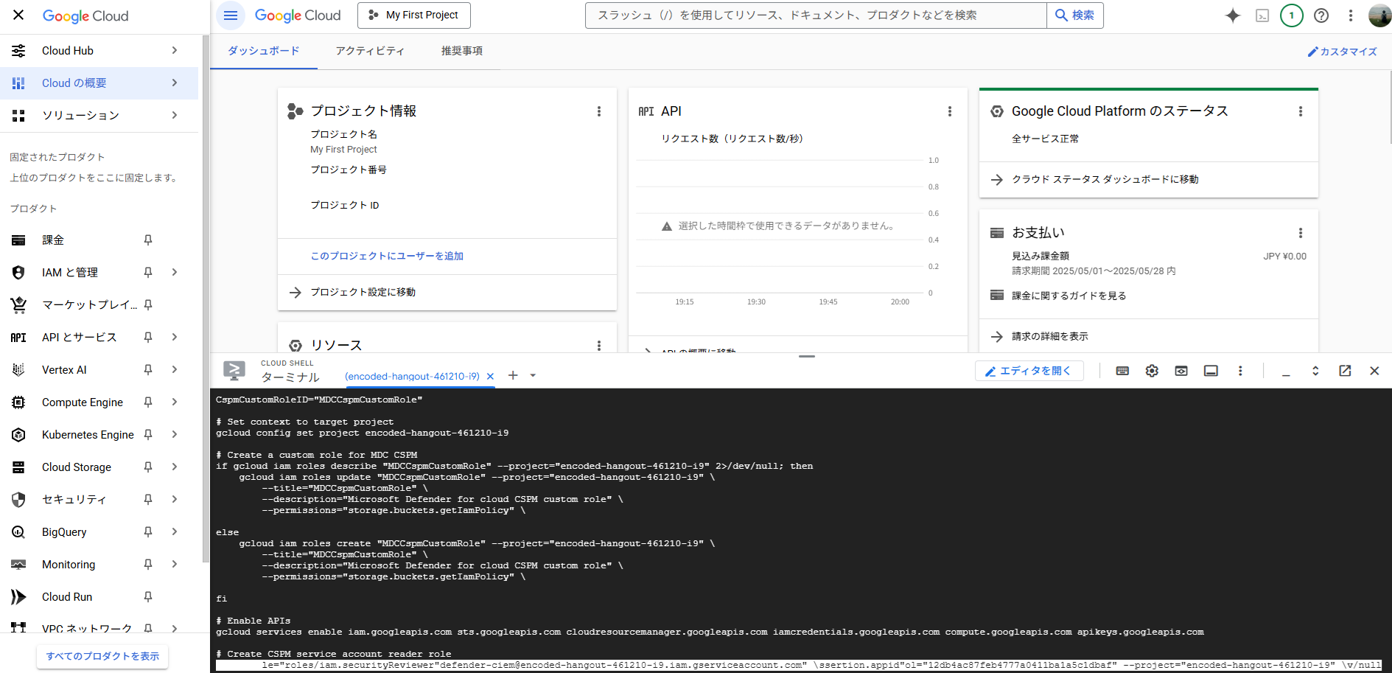Click the sidebar vertical scrollbar
The image size is (1392, 673).
click(206, 299)
